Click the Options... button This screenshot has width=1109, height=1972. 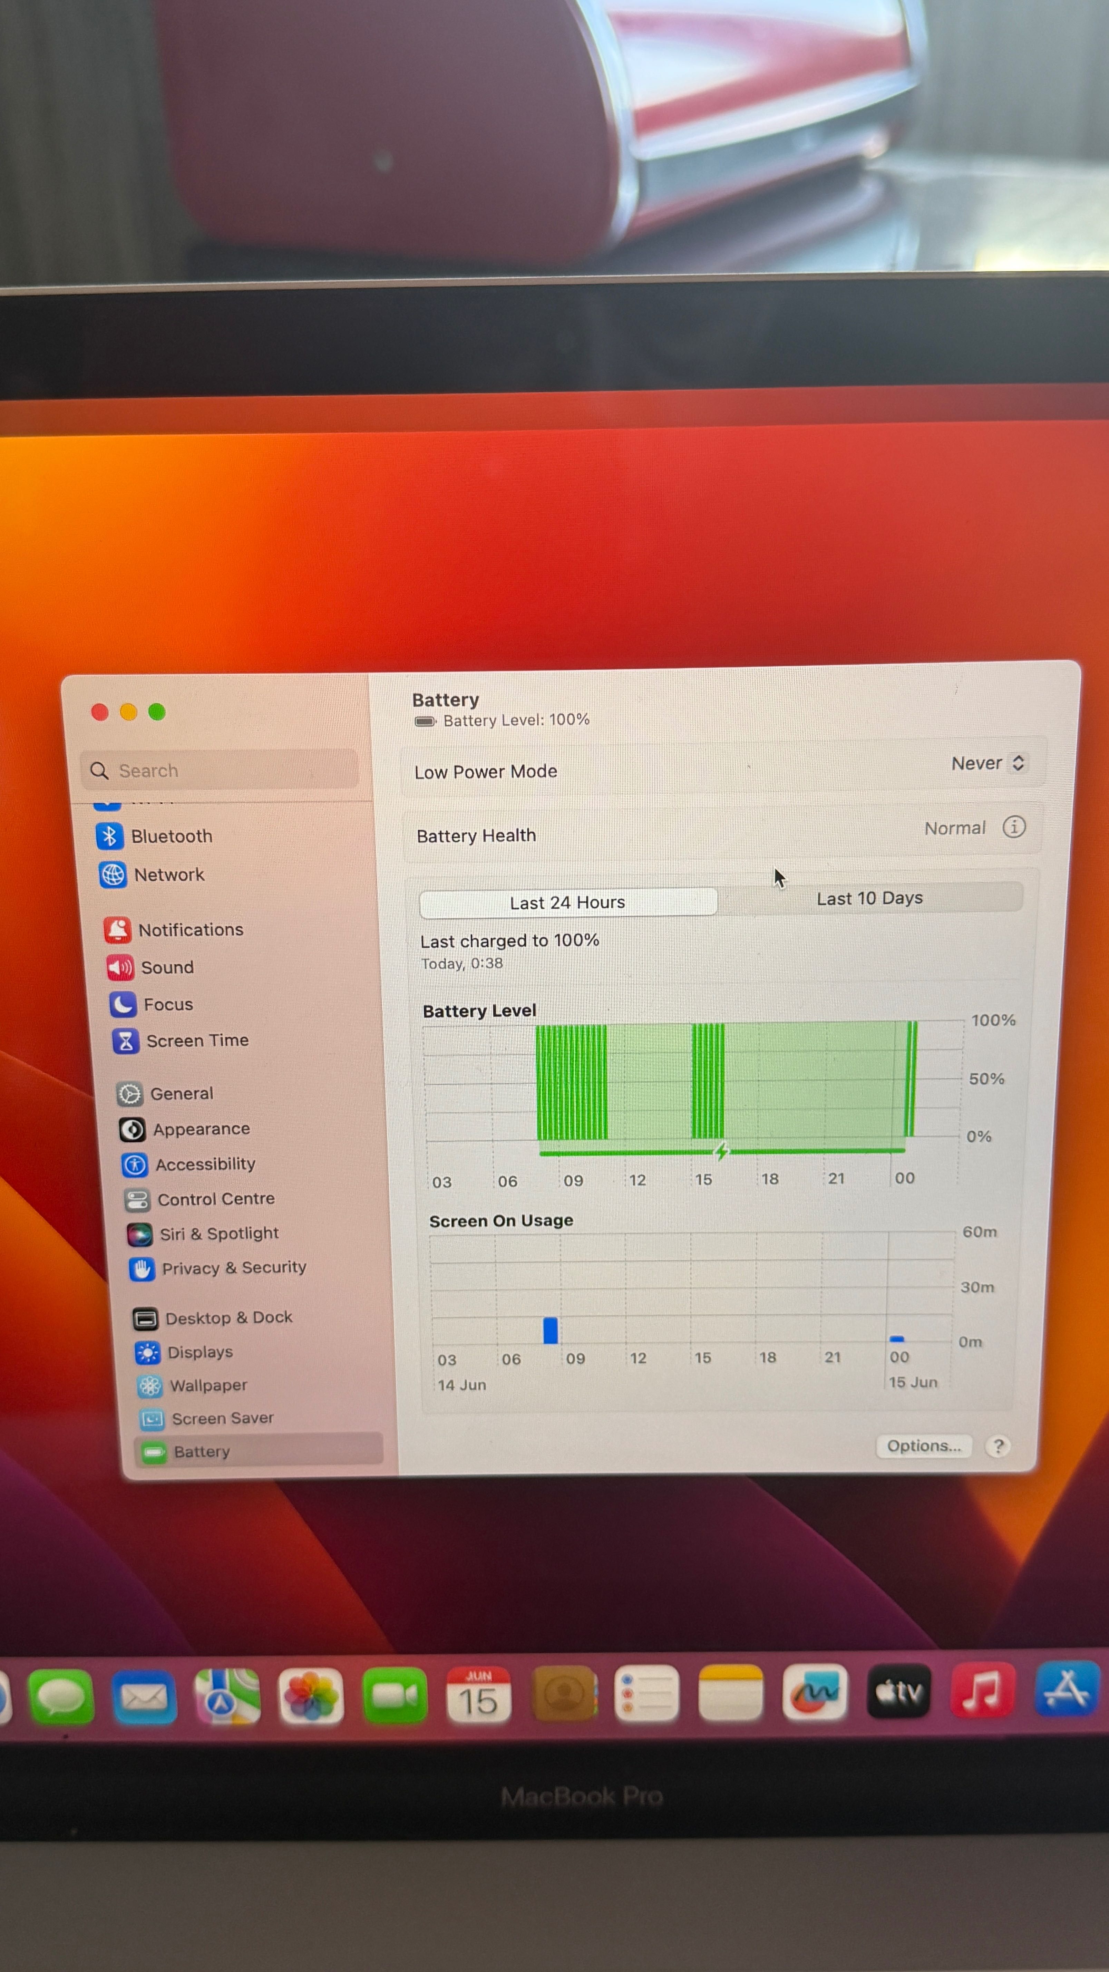pos(924,1446)
